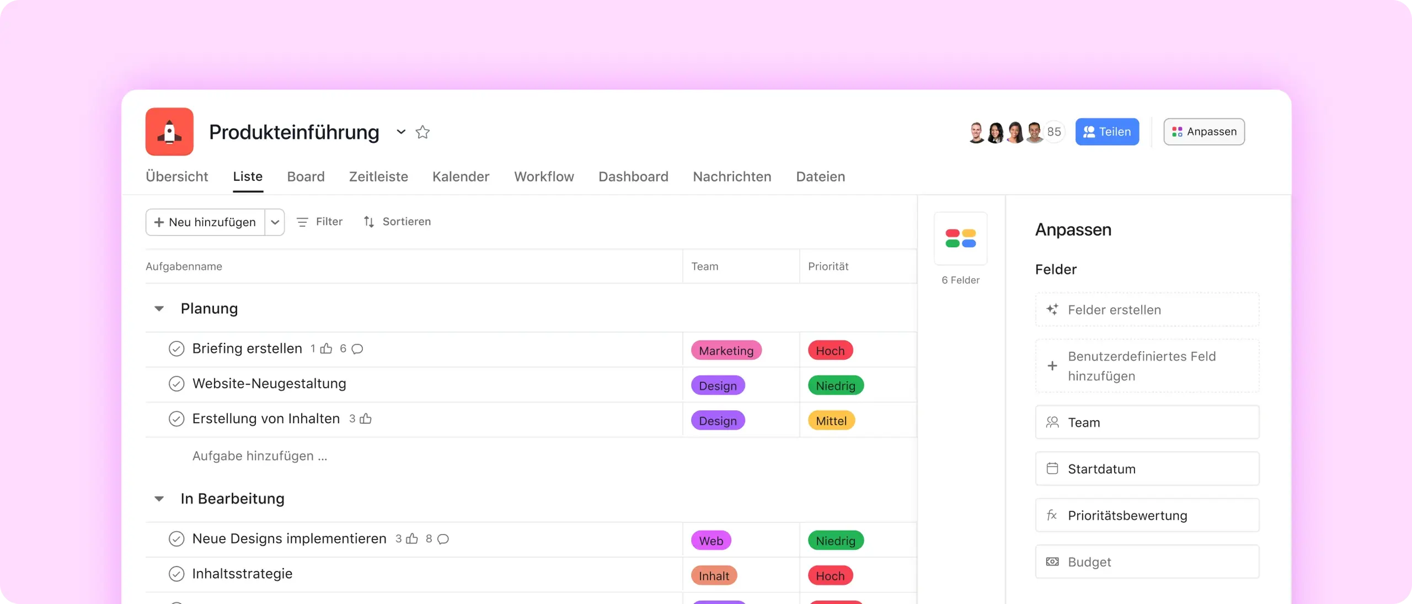Open the Zeitleiste tab
The image size is (1412, 604).
click(378, 177)
